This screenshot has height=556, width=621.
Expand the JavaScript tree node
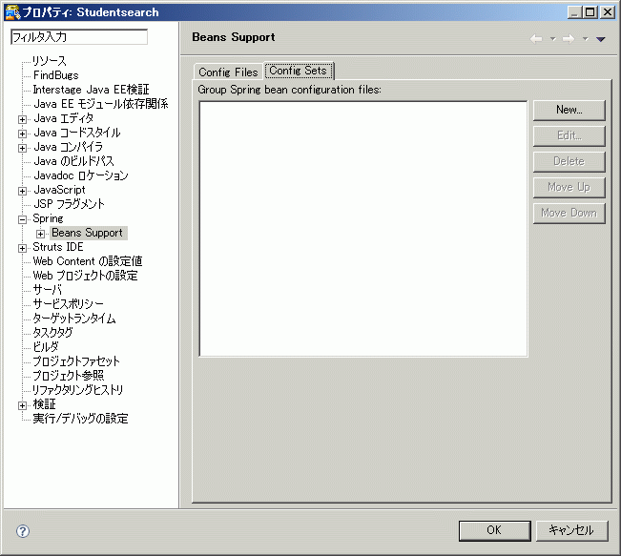click(23, 191)
